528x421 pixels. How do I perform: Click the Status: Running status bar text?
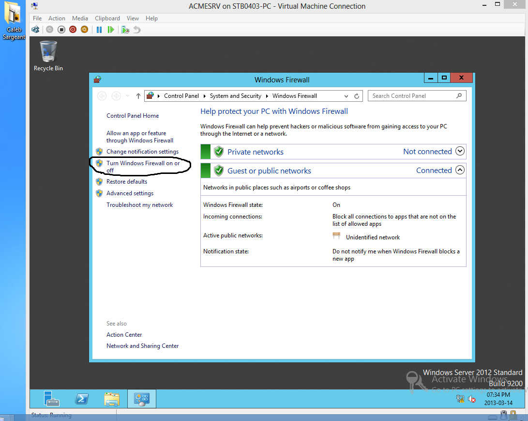(51, 415)
